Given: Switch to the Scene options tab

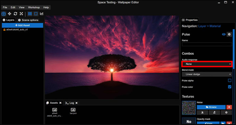Looking at the screenshot, I should [28, 20].
